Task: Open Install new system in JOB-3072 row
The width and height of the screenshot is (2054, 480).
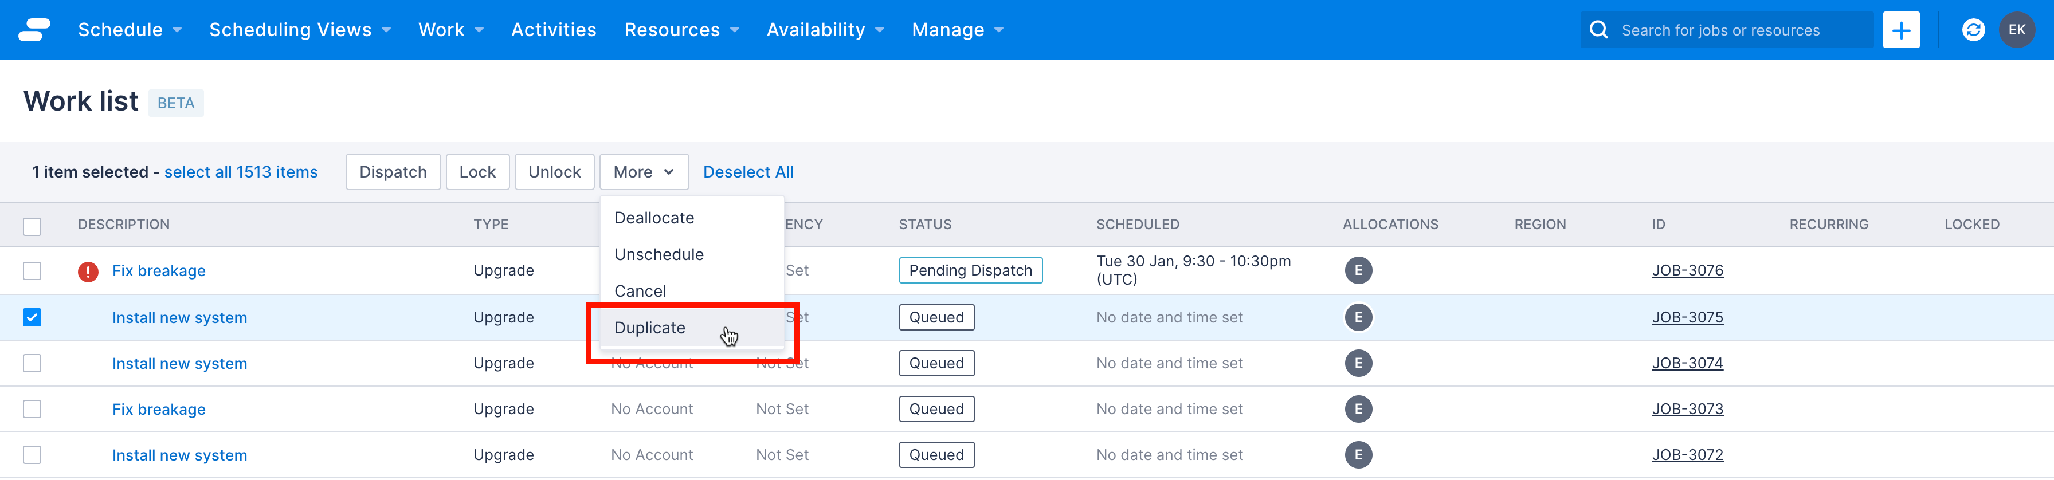Action: (179, 455)
